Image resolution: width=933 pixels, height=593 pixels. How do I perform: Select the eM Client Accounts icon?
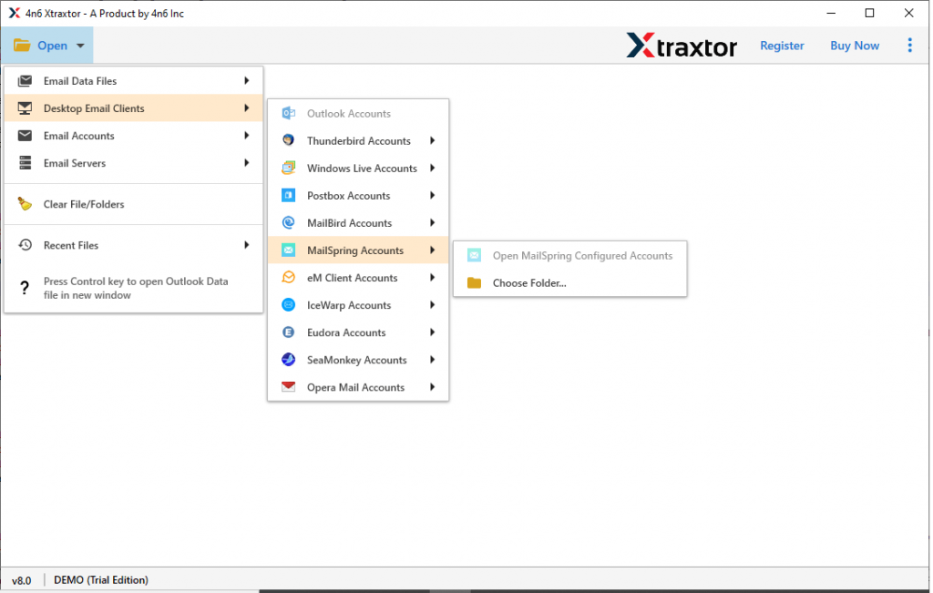point(291,277)
